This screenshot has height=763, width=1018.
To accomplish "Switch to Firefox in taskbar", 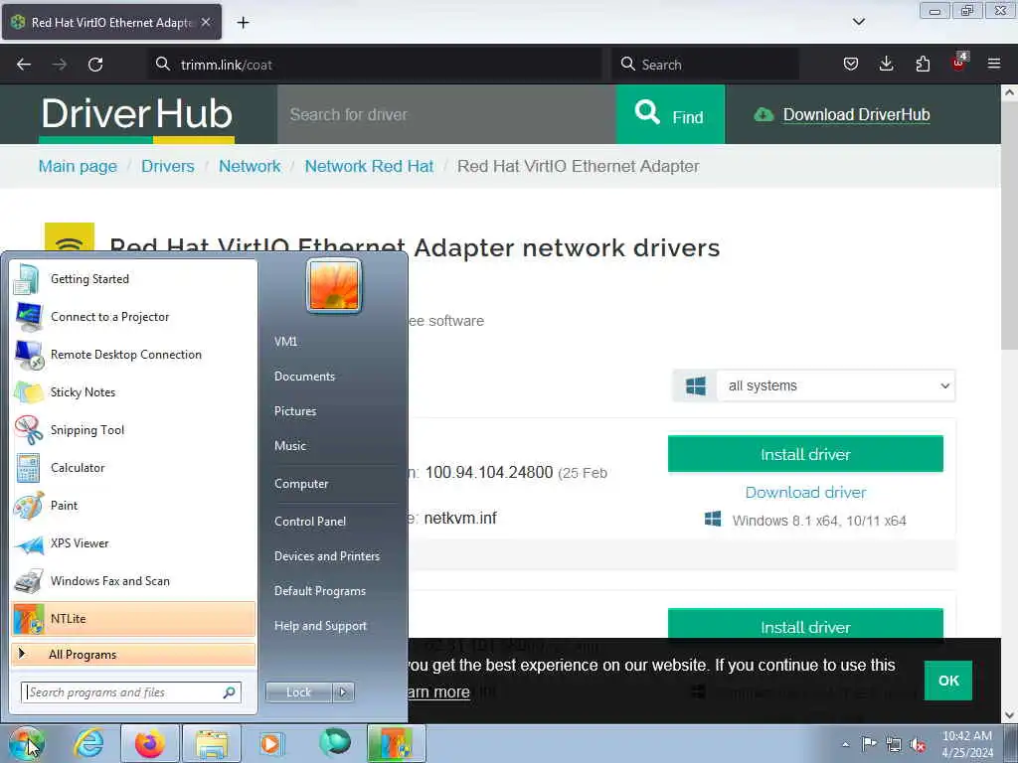I will click(150, 743).
